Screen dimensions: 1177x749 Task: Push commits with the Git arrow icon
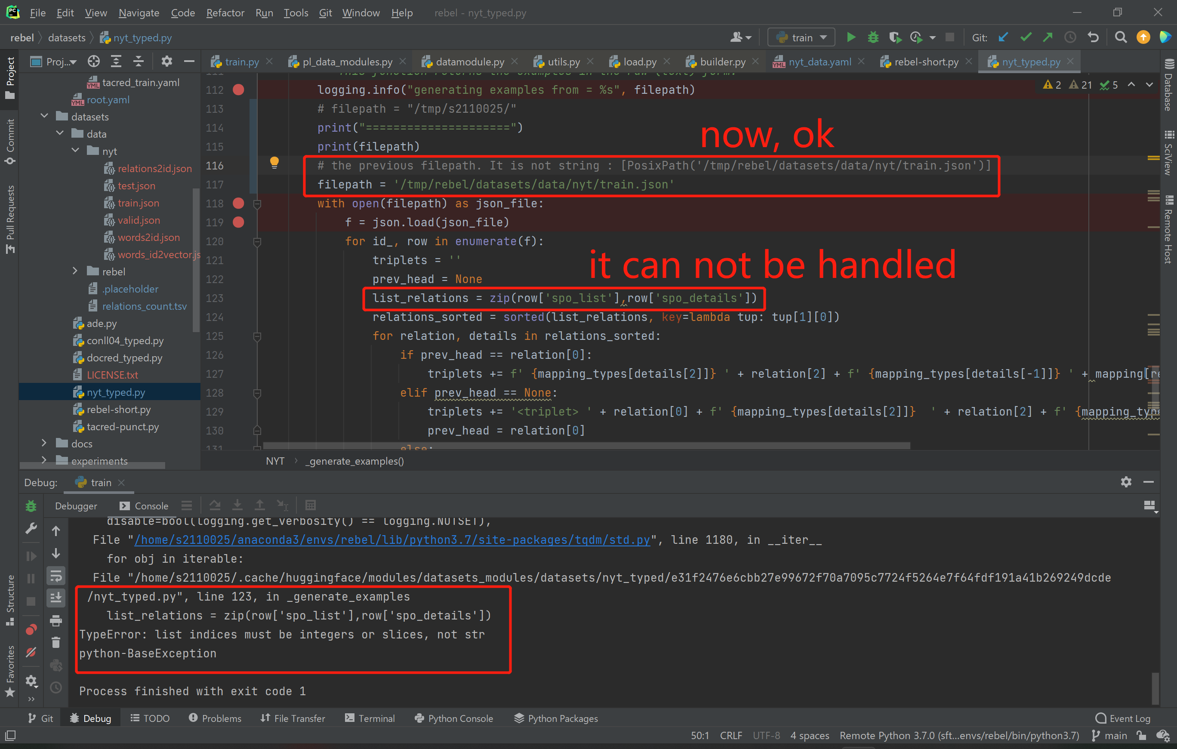tap(1048, 37)
